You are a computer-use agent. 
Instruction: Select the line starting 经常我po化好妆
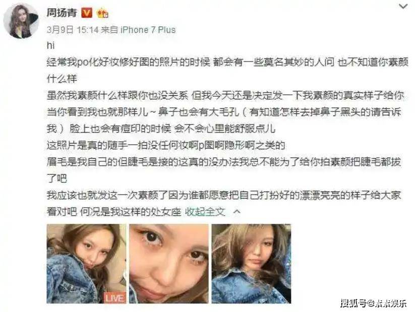227,62
